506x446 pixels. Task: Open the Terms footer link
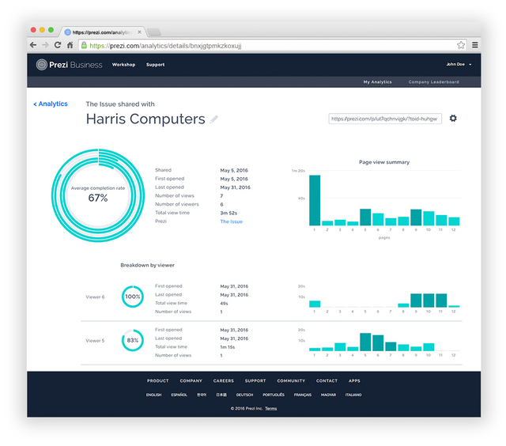271,409
